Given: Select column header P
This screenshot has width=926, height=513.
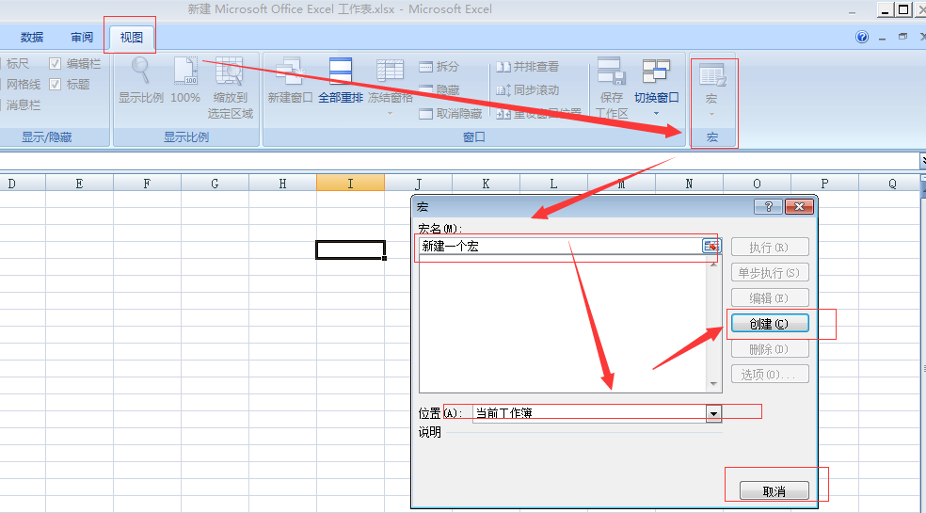Looking at the screenshot, I should (824, 184).
